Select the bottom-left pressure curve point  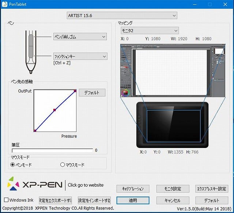click(35, 131)
